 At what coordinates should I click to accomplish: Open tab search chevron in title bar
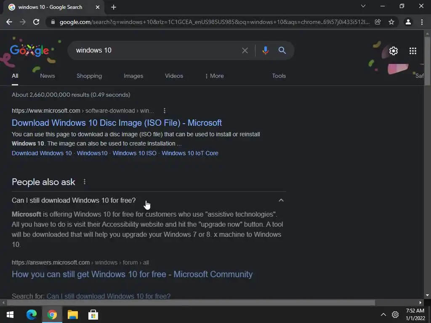tap(363, 6)
